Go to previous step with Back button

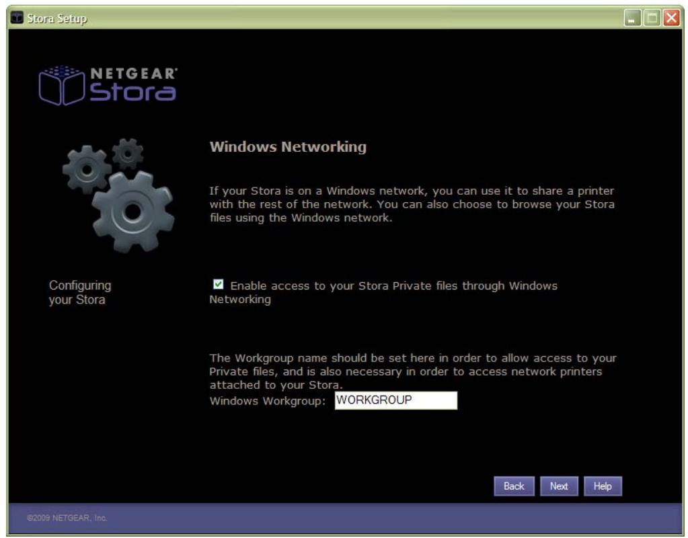click(x=514, y=486)
